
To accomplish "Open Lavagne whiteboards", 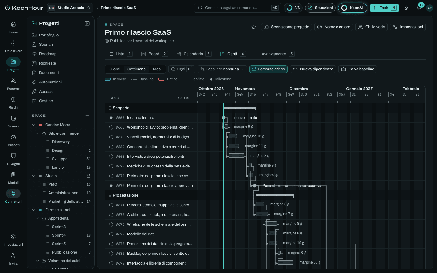I will [x=13, y=159].
